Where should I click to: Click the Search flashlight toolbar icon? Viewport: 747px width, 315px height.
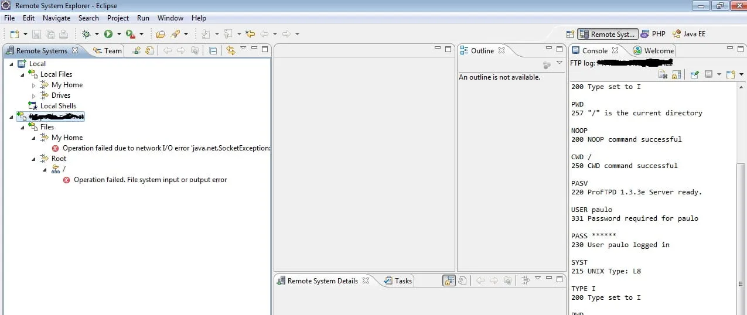pyautogui.click(x=175, y=34)
